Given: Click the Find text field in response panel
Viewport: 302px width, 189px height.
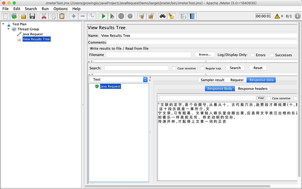Looking at the screenshot, I should coord(208,98).
